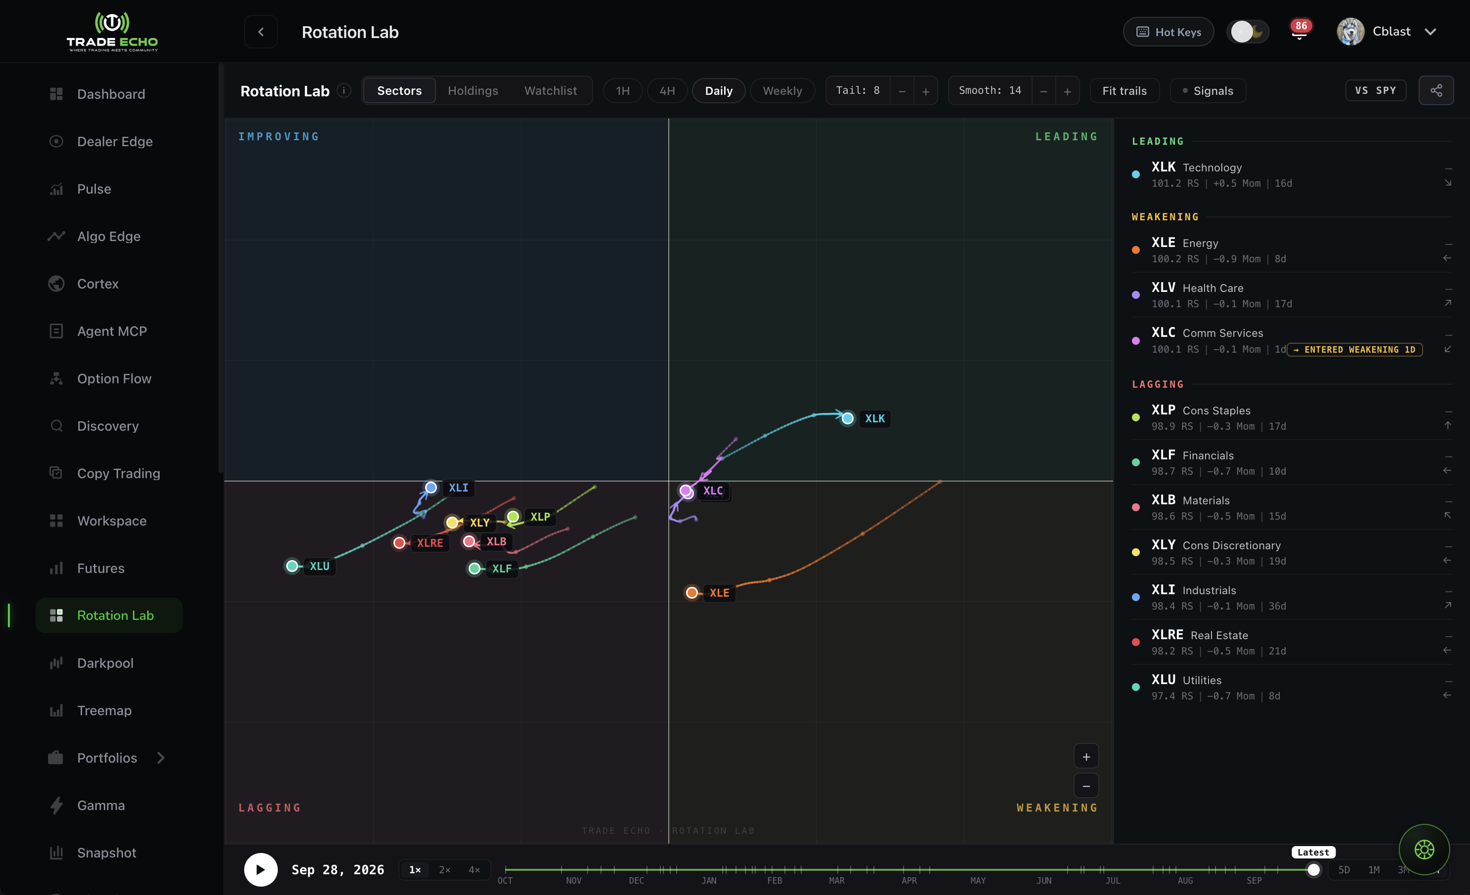Open the Hot Keys button
Screen dimensions: 1470x895
1168,32
